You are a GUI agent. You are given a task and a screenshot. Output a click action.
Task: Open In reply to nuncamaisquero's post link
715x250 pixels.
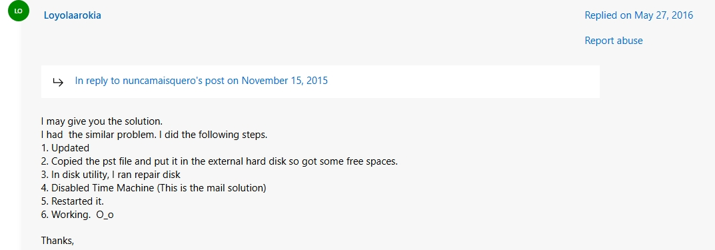201,81
